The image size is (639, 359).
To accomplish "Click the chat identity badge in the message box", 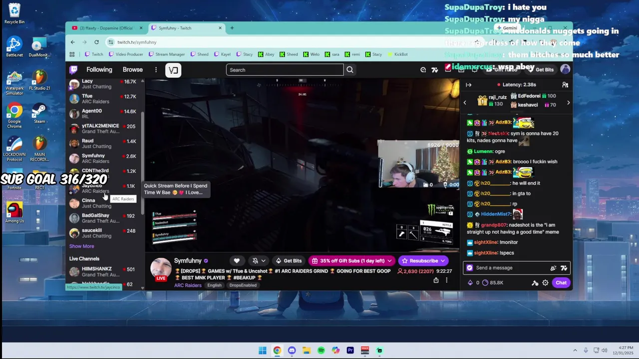I will [469, 268].
